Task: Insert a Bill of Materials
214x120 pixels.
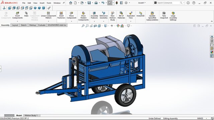Action: (x=121, y=15)
